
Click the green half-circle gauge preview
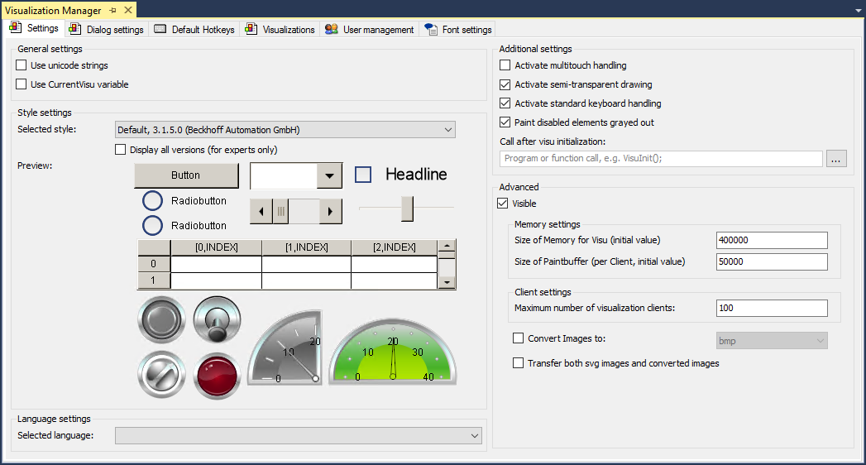tap(393, 352)
